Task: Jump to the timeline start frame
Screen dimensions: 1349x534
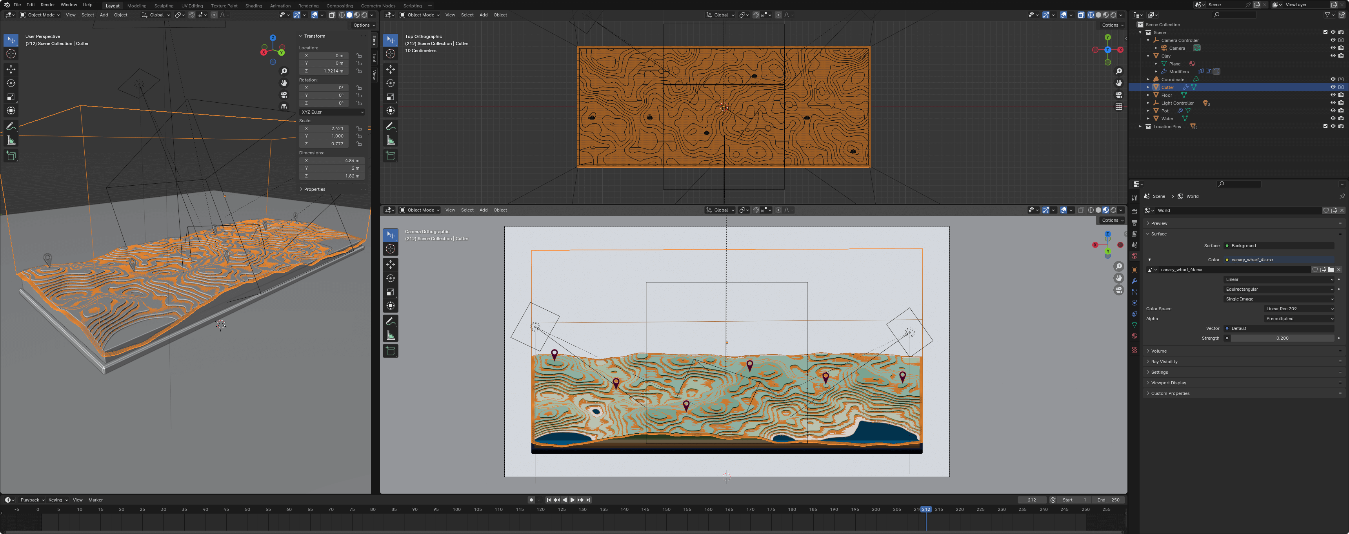Action: [548, 500]
